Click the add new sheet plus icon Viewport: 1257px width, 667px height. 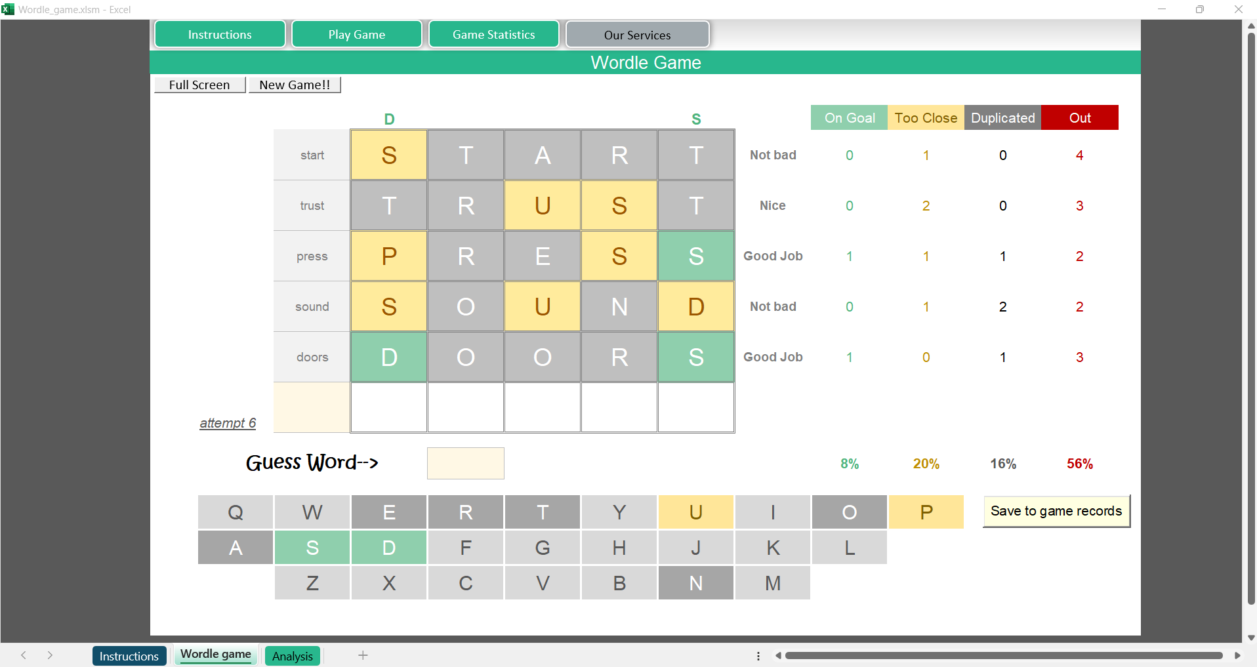363,655
